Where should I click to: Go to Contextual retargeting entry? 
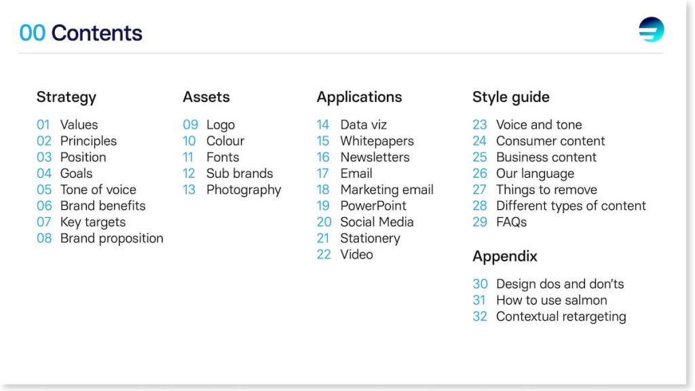(x=549, y=316)
